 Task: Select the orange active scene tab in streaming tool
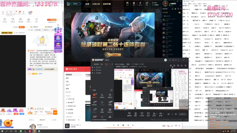(106, 64)
